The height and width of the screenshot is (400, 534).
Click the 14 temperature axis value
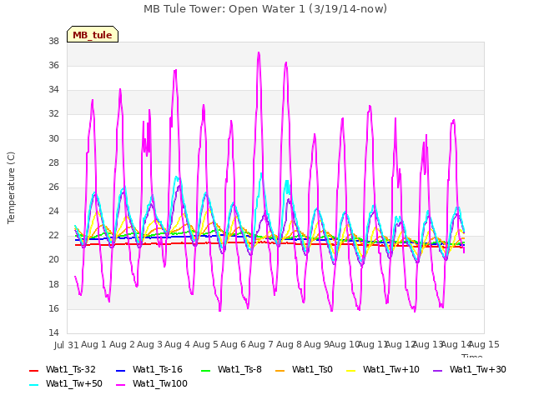[x=53, y=332]
